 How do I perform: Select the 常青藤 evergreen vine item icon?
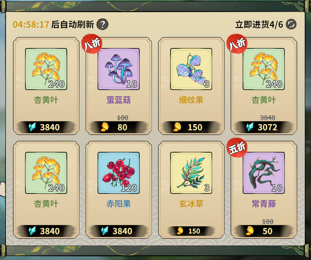(264, 173)
